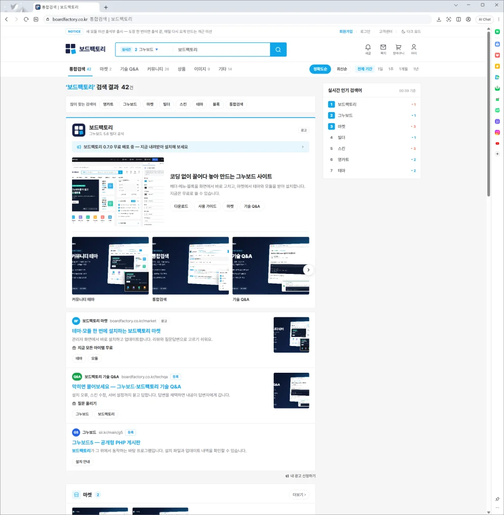Open the green Naver sidebar icon
The width and height of the screenshot is (504, 515).
coord(497,32)
